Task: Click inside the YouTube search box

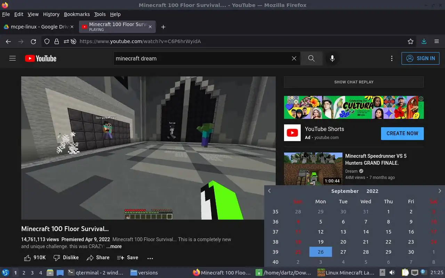Action: coord(202,58)
